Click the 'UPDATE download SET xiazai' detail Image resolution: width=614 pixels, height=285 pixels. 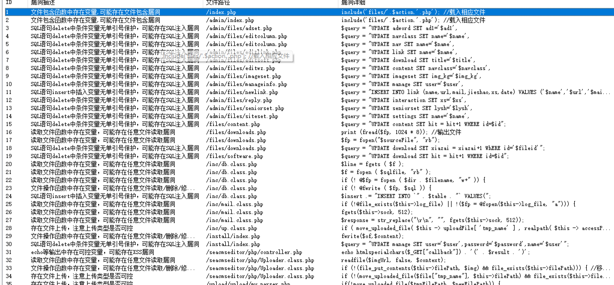pos(443,148)
